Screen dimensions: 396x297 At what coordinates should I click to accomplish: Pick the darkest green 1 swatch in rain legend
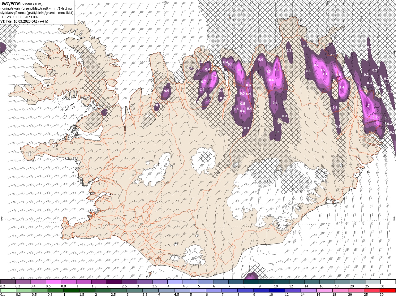coord(71,291)
